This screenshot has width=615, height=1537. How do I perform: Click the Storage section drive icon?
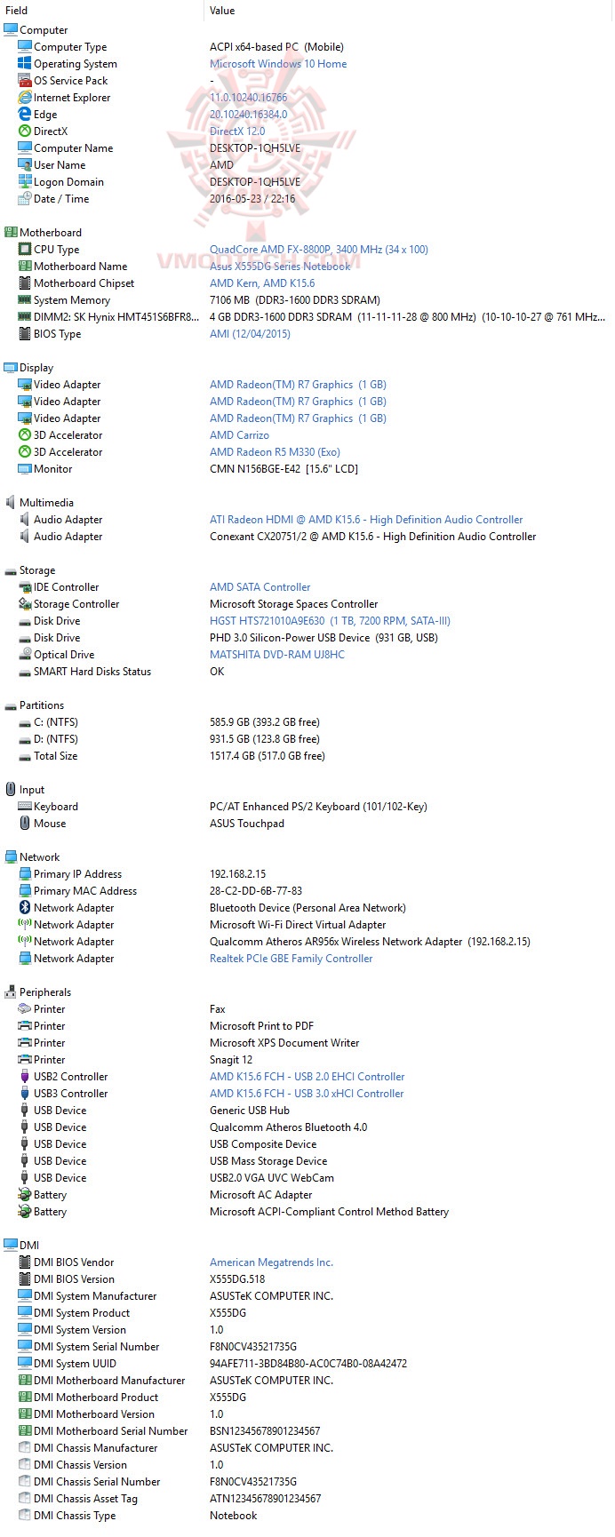tap(11, 569)
